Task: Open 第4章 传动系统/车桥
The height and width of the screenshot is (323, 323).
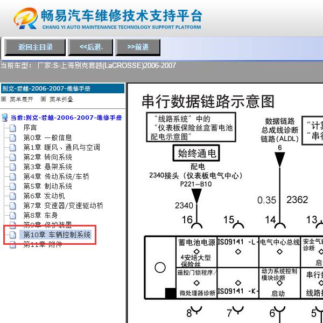Action: pos(56,176)
